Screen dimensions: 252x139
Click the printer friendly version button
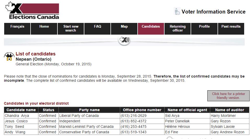point(228,96)
